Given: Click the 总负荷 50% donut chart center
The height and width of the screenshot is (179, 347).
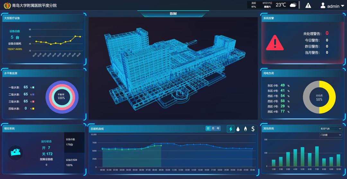Looking at the screenshot, I should tap(319, 97).
